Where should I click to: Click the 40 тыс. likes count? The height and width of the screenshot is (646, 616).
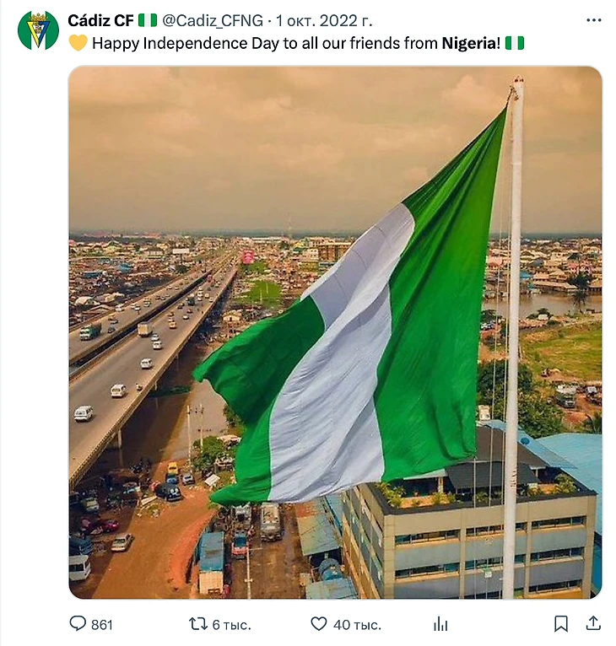pos(357,625)
